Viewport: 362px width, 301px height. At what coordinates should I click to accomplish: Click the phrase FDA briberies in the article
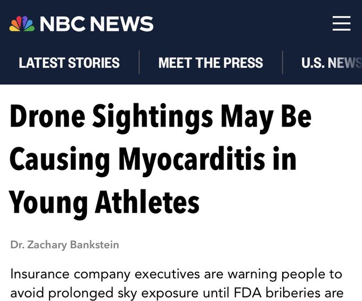click(x=278, y=293)
